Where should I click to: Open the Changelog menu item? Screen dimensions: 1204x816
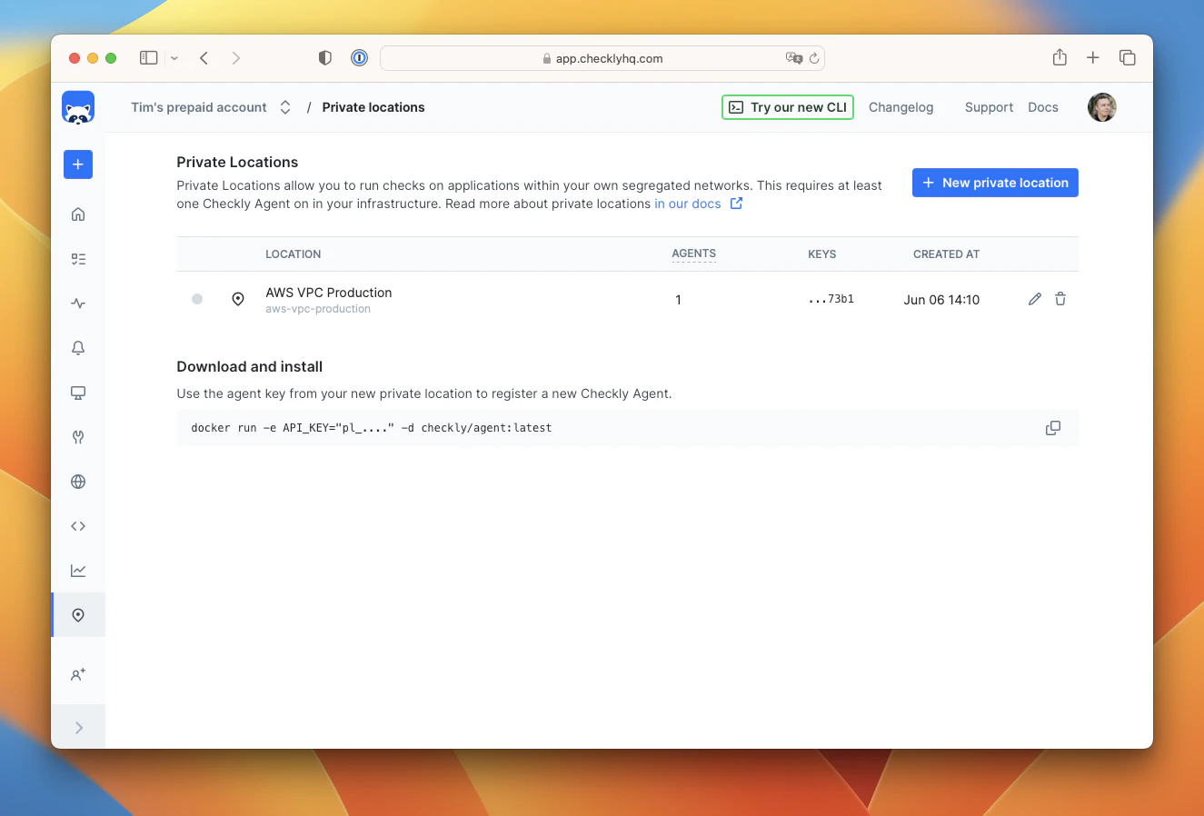tap(901, 107)
